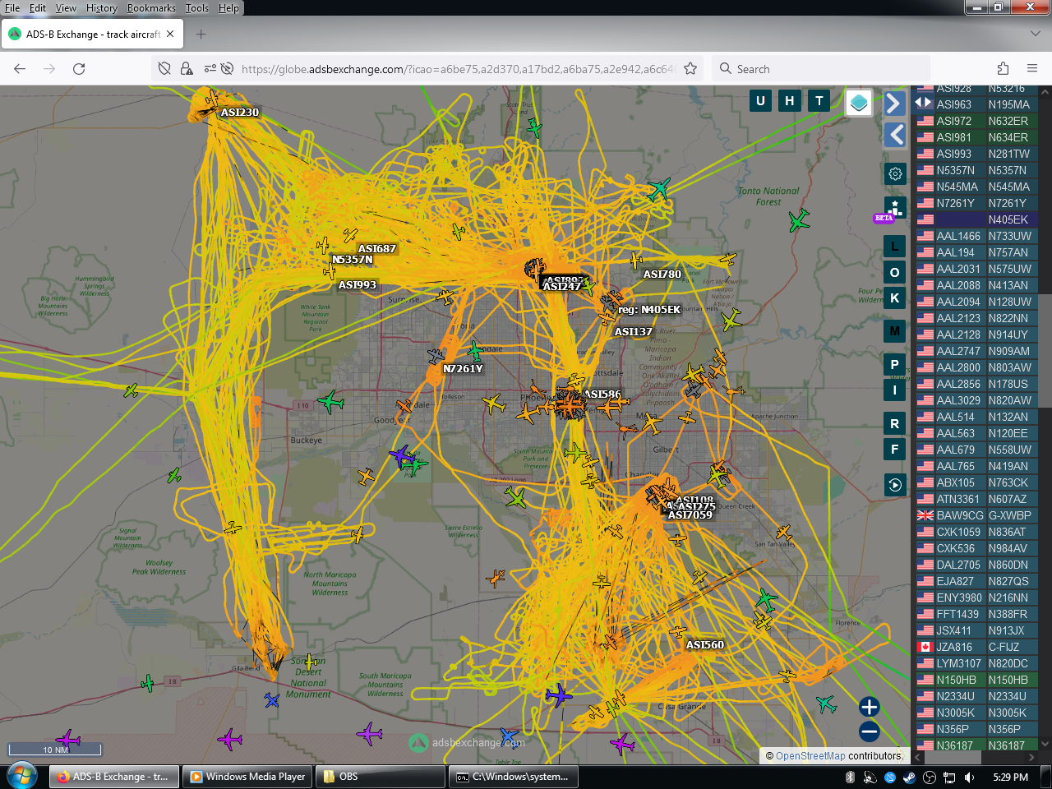
Task: Open site permissions icon in address bar
Action: point(210,69)
